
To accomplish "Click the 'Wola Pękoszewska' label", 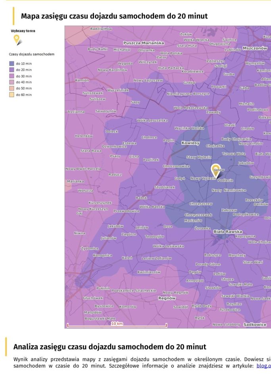I will click(190, 108).
